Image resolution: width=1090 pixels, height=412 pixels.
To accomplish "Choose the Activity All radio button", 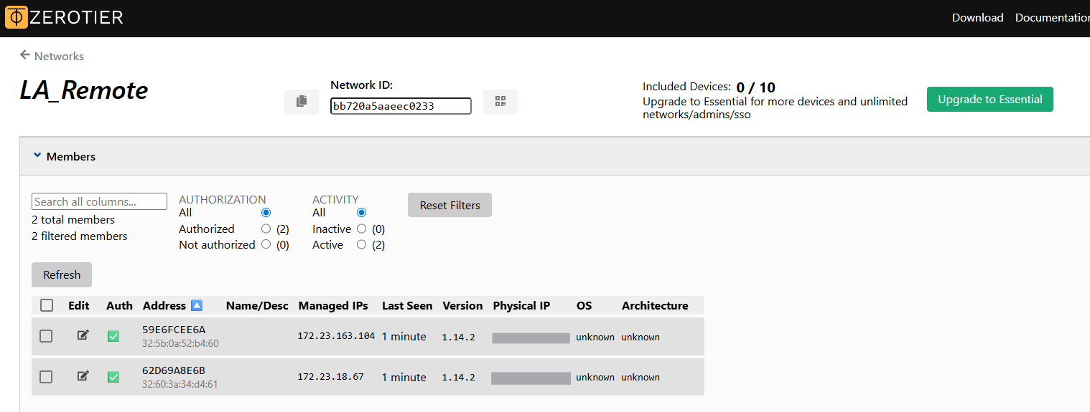I will [361, 213].
